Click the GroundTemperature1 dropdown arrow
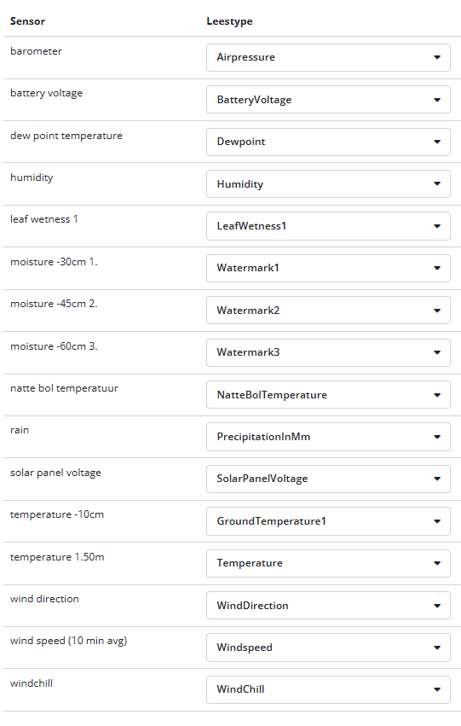 [x=437, y=521]
